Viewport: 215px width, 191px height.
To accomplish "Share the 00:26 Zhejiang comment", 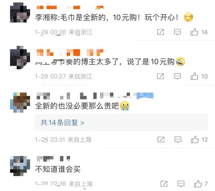I will [160, 32].
